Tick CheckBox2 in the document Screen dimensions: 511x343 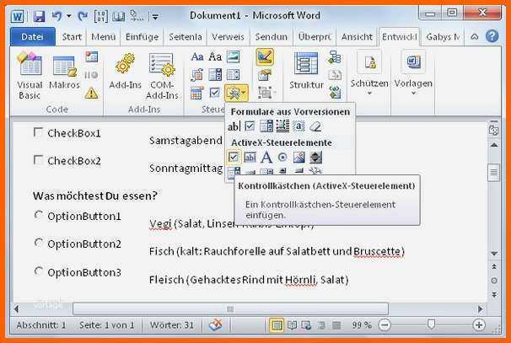point(38,160)
